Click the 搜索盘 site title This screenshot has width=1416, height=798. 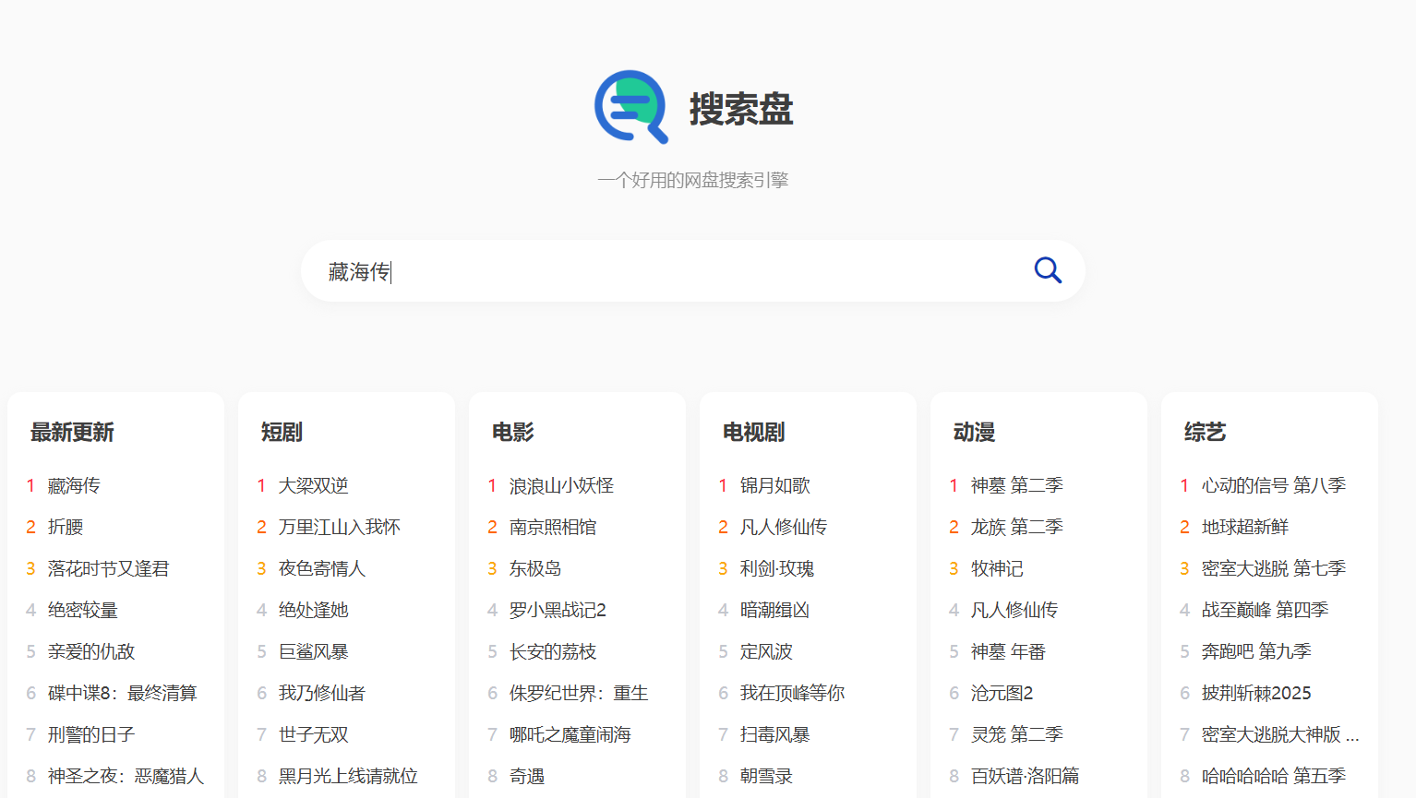click(x=741, y=109)
